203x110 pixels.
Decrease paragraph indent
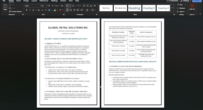pyautogui.click(x=84, y=6)
